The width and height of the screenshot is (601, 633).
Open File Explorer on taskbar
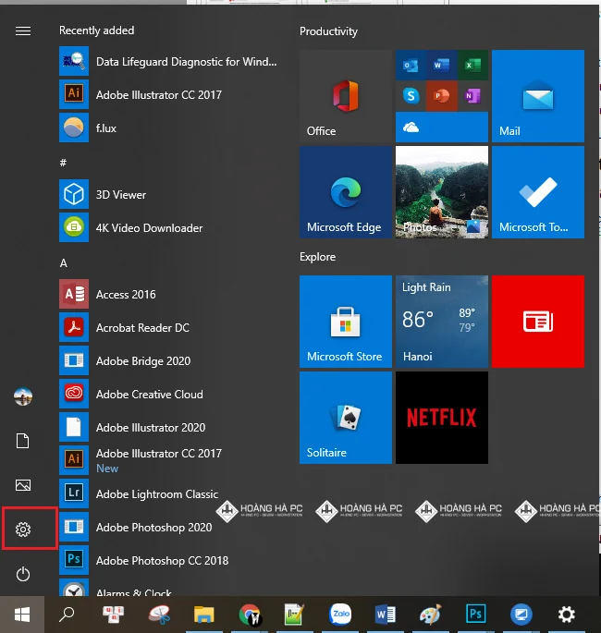tap(204, 615)
